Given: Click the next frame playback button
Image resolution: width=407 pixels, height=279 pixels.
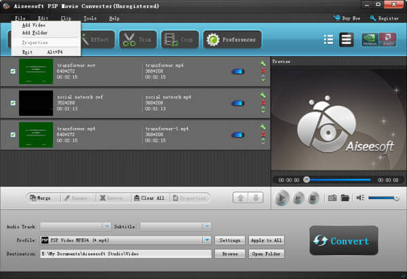Looking at the screenshot, I should pos(298,198).
